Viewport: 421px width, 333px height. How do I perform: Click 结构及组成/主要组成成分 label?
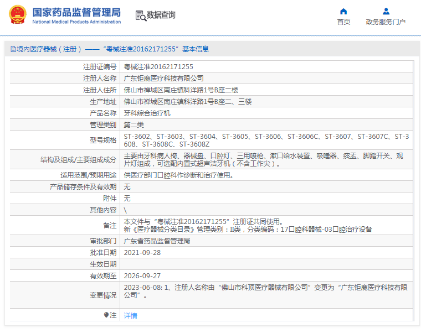[x=79, y=159]
